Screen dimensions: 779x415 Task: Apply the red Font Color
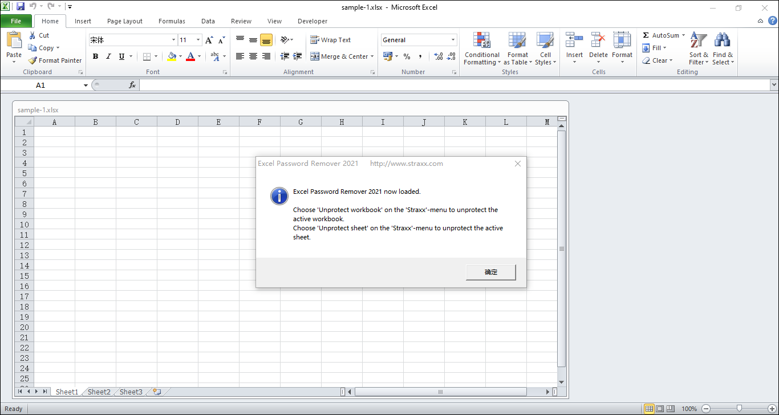190,56
